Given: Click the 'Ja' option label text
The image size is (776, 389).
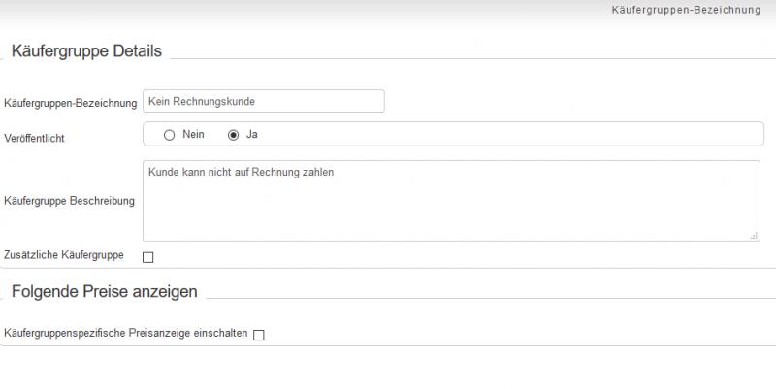Looking at the screenshot, I should pos(252,134).
